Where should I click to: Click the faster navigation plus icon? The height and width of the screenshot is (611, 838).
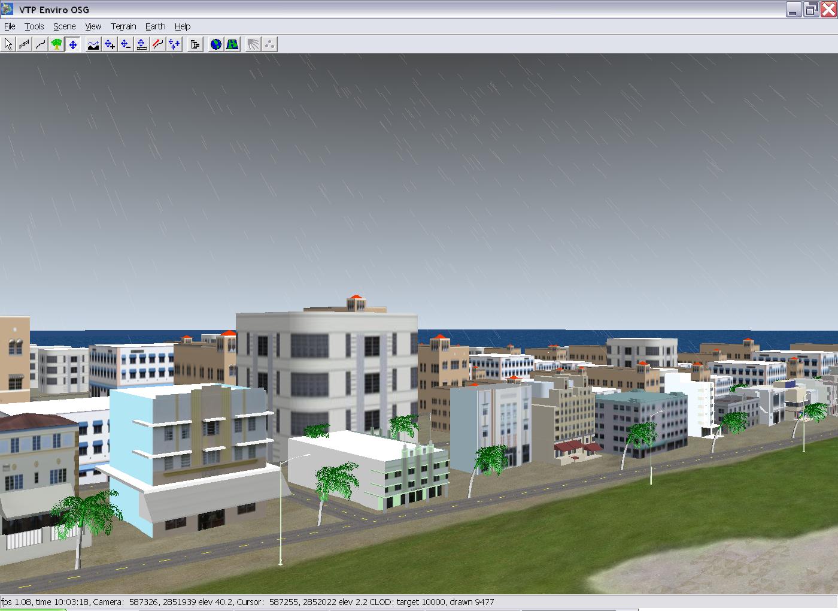pyautogui.click(x=109, y=44)
